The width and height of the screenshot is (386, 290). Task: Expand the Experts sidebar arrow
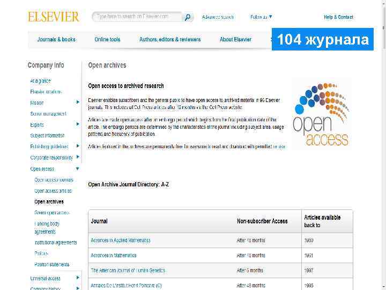click(78, 124)
